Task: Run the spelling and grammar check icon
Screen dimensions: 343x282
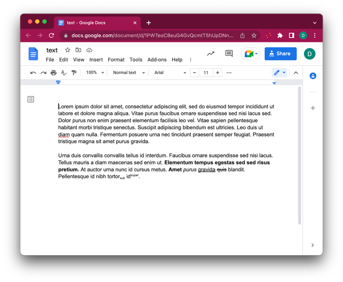Action: pos(64,73)
